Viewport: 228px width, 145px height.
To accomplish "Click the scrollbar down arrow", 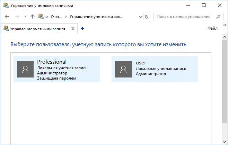I will click(x=225, y=142).
